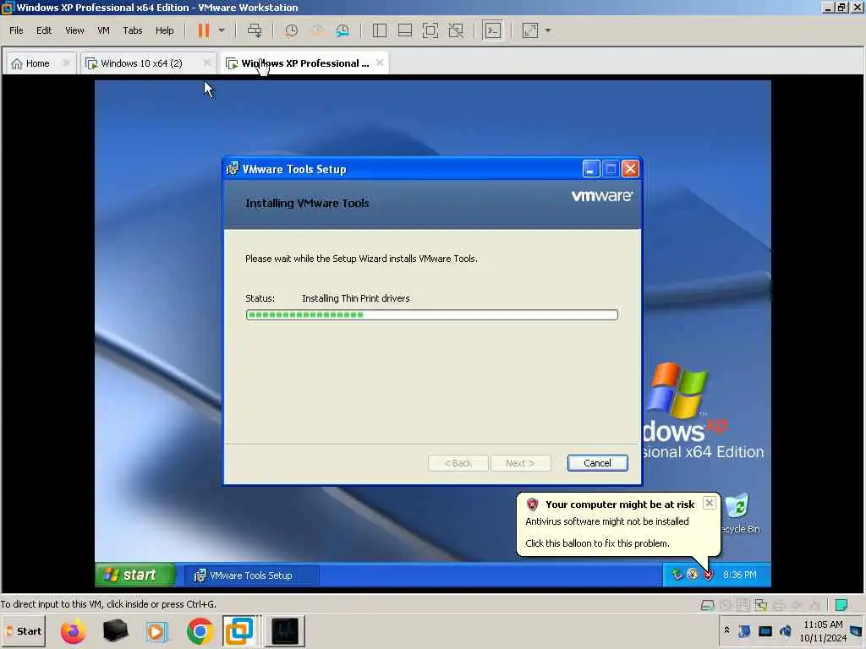Pause the VM with the orange pause icon
This screenshot has width=866, height=649.
[204, 30]
